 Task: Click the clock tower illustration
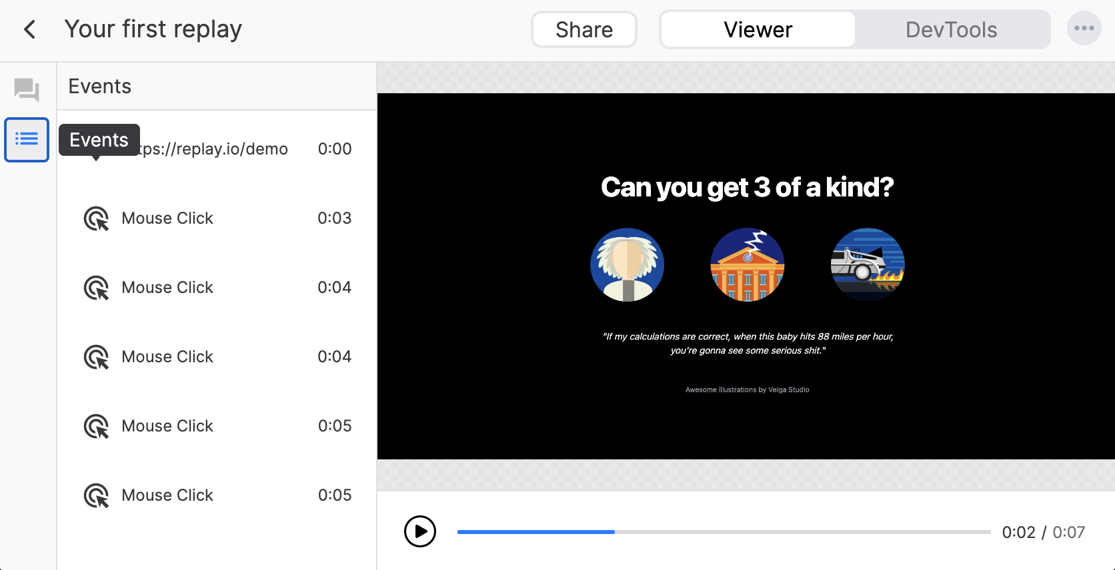tap(748, 265)
